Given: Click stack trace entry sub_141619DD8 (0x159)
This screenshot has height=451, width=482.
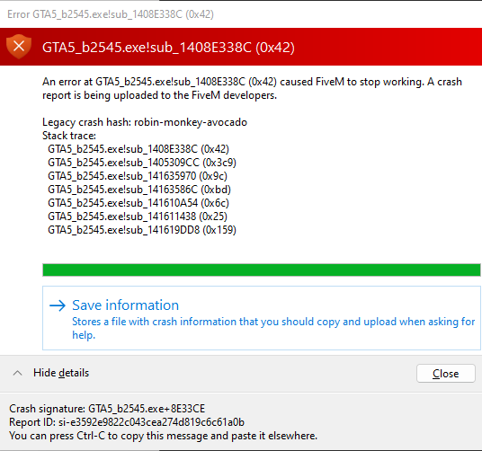Looking at the screenshot, I should [142, 230].
